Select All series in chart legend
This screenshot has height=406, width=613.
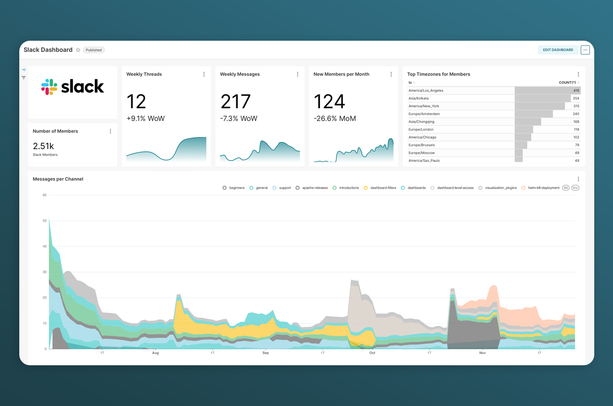point(566,188)
